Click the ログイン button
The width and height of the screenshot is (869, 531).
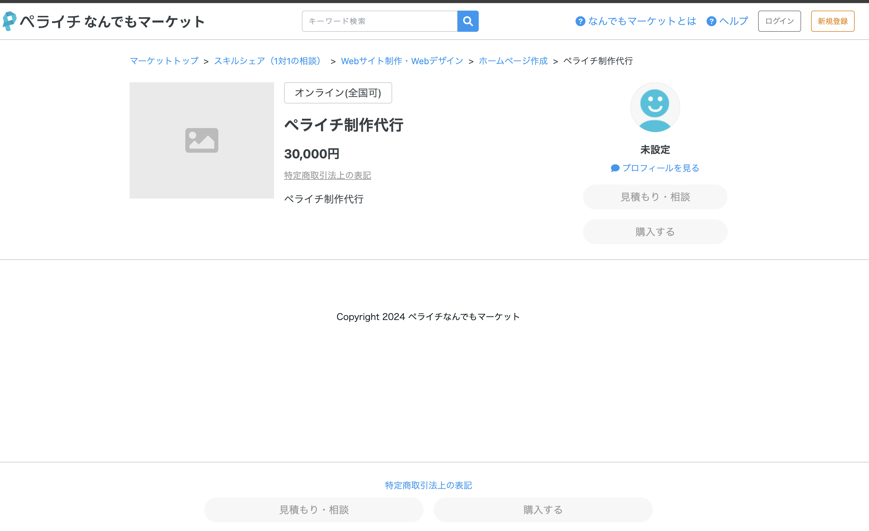[779, 21]
